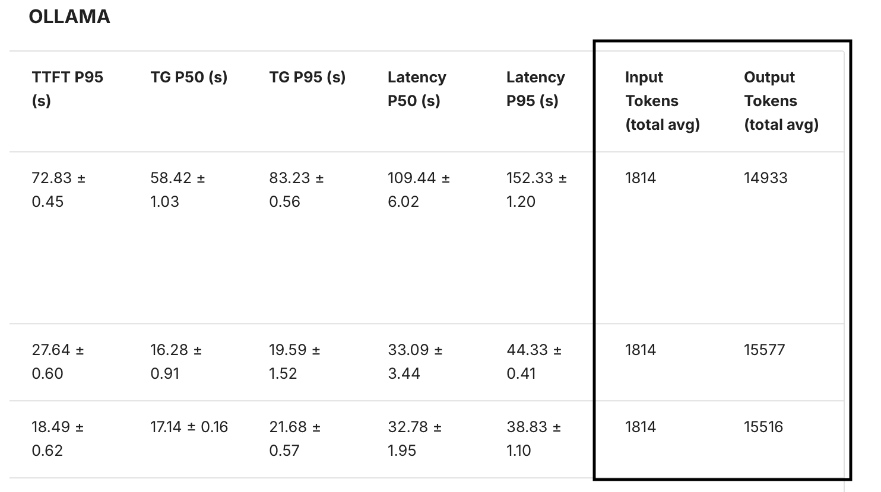Select the TTFT P95 (s) column header
881x492 pixels.
coord(67,89)
